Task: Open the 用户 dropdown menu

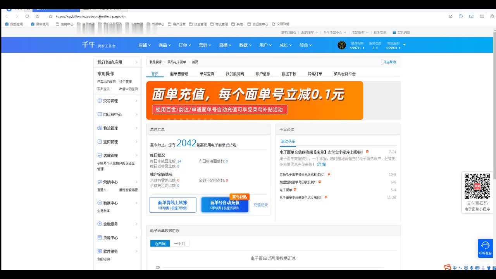Action: point(265,45)
